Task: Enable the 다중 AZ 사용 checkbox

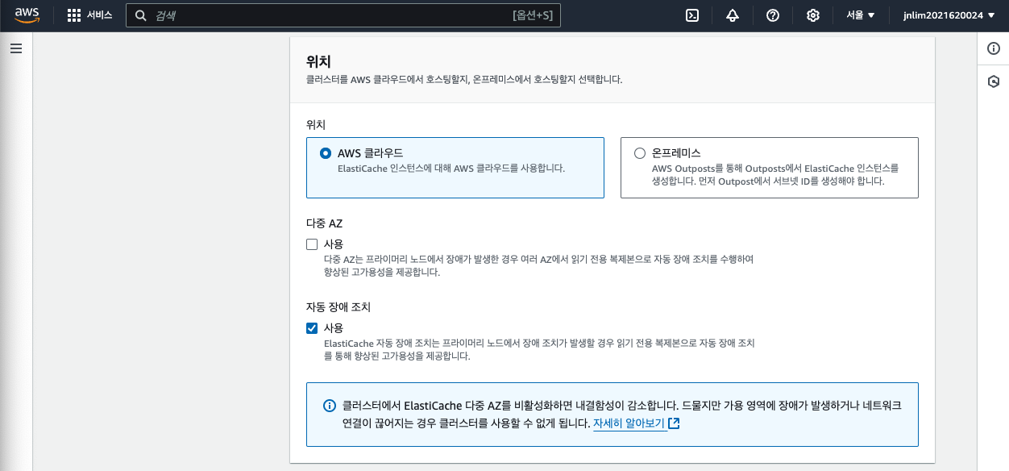Action: point(312,244)
